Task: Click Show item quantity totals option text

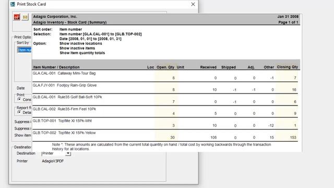Action: click(x=82, y=53)
